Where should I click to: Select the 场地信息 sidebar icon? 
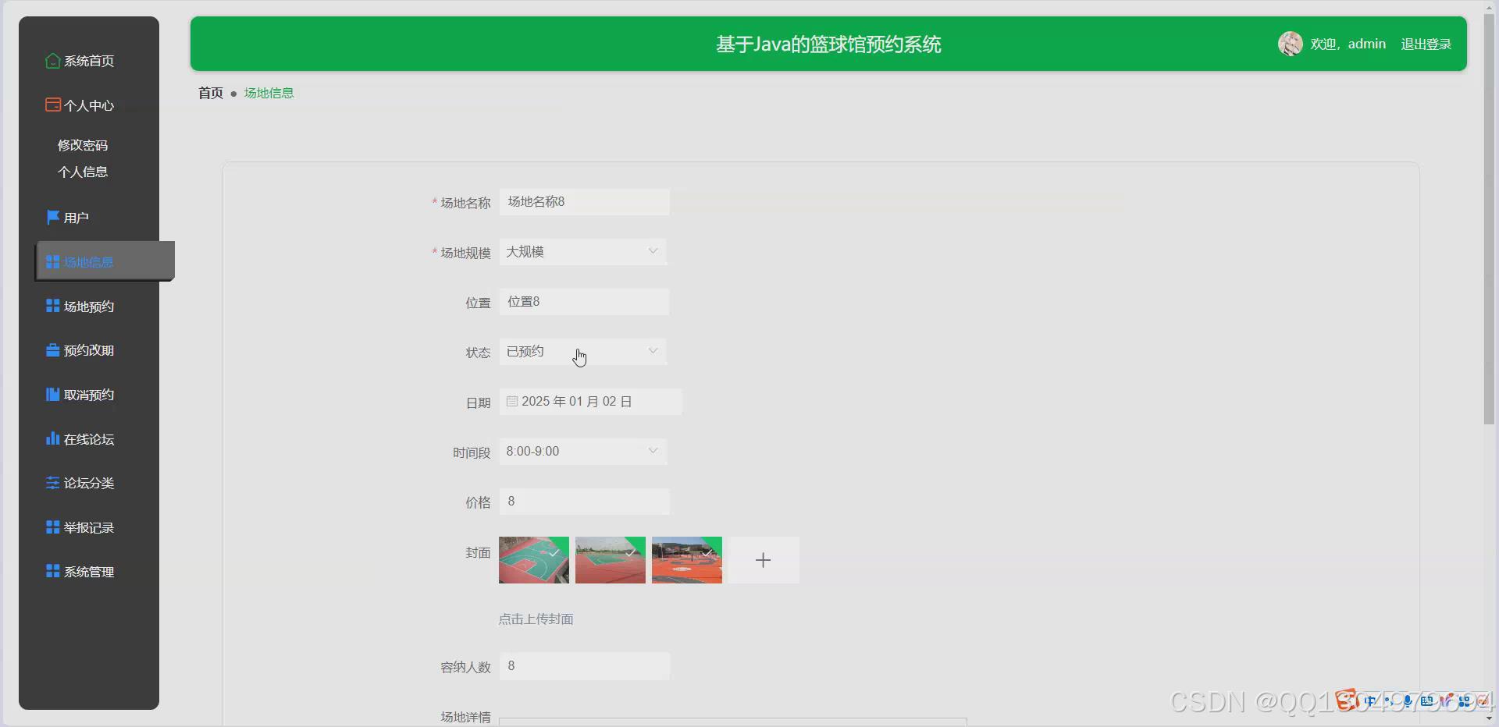tap(52, 261)
